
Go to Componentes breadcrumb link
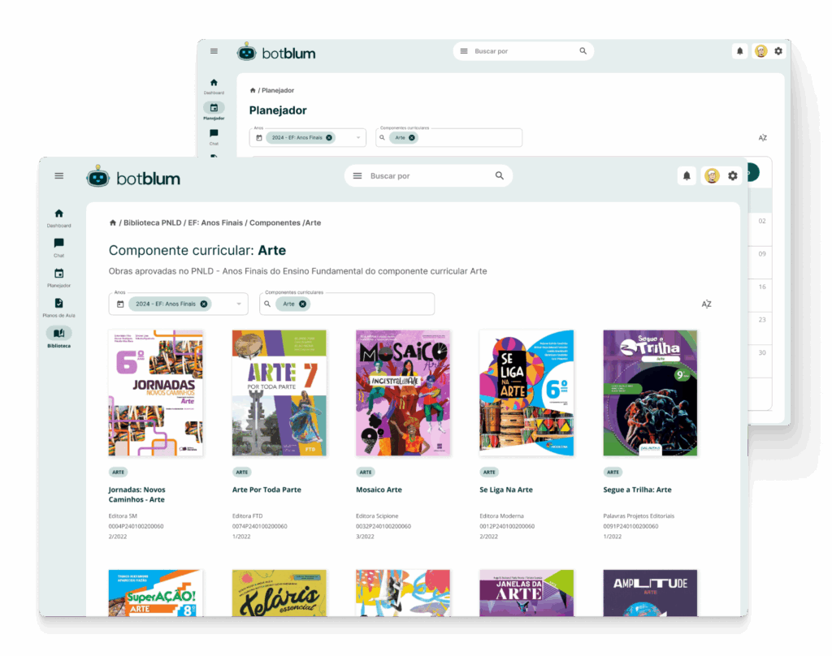[275, 222]
